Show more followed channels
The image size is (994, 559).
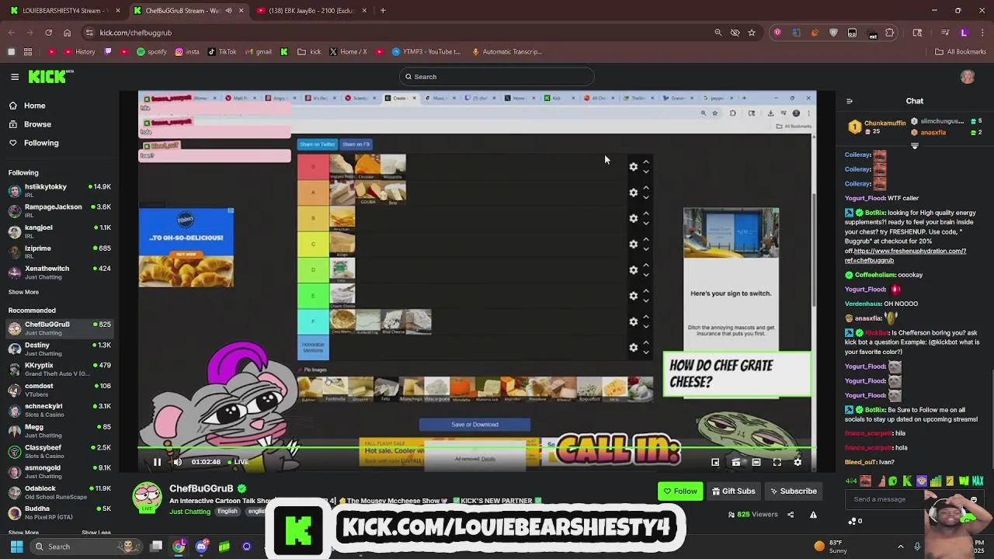pos(23,292)
